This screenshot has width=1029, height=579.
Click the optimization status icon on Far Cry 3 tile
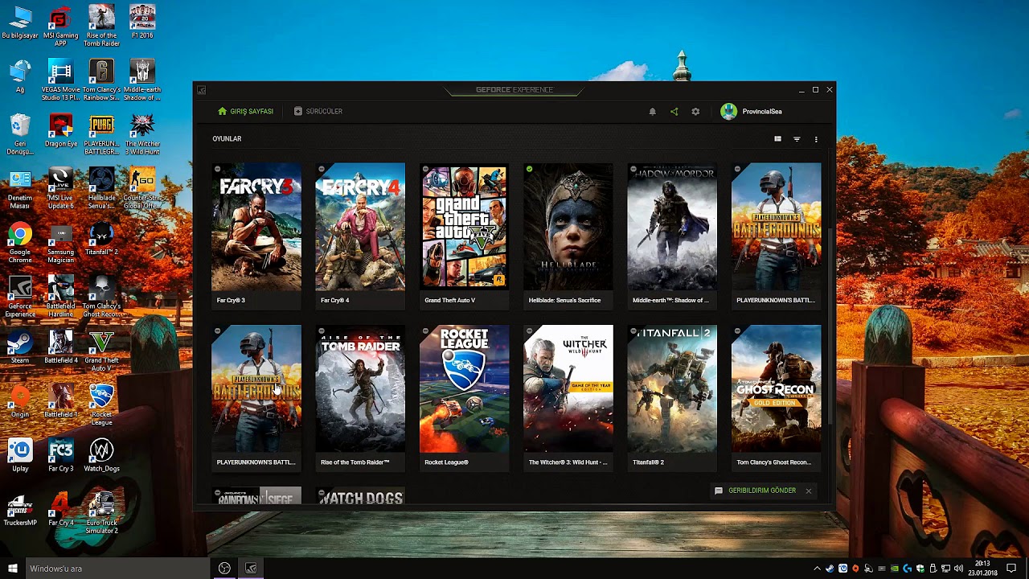point(217,169)
